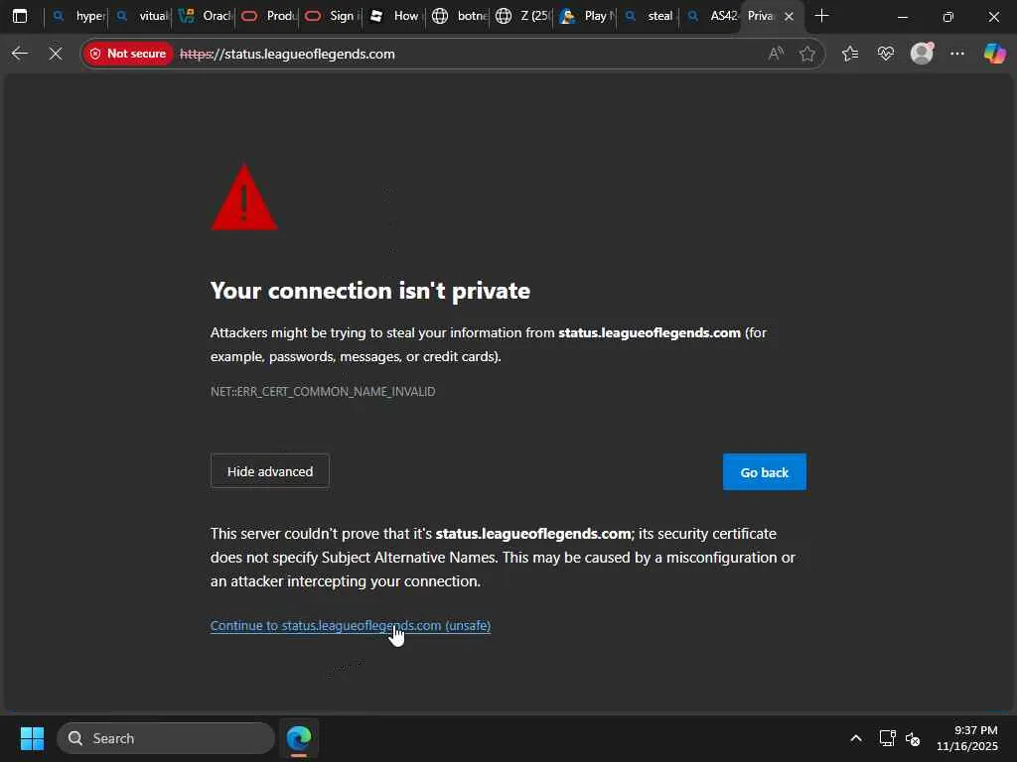The width and height of the screenshot is (1017, 762).
Task: Open the tab actions menu icon
Action: tap(20, 16)
